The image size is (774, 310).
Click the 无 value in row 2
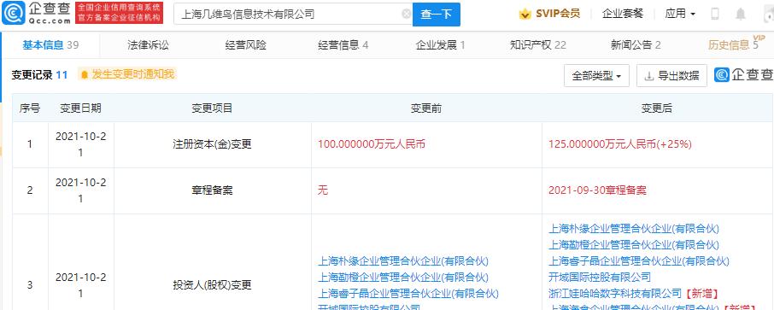pyautogui.click(x=323, y=190)
